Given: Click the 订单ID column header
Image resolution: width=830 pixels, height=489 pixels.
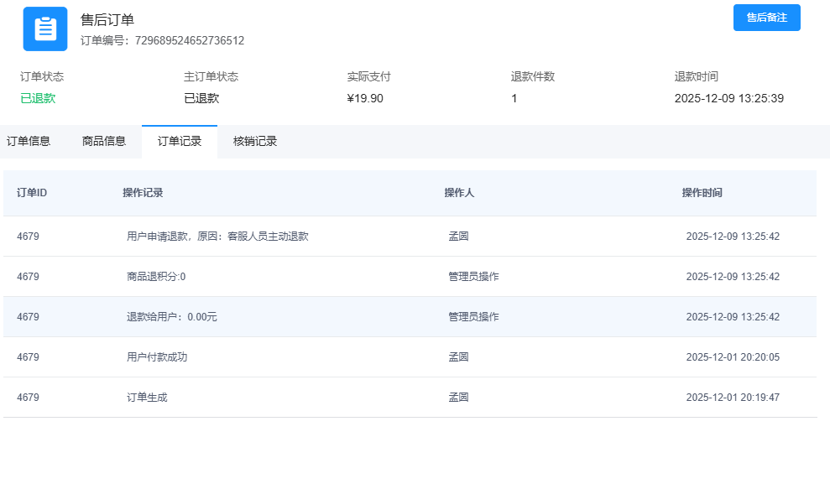Looking at the screenshot, I should (x=32, y=193).
